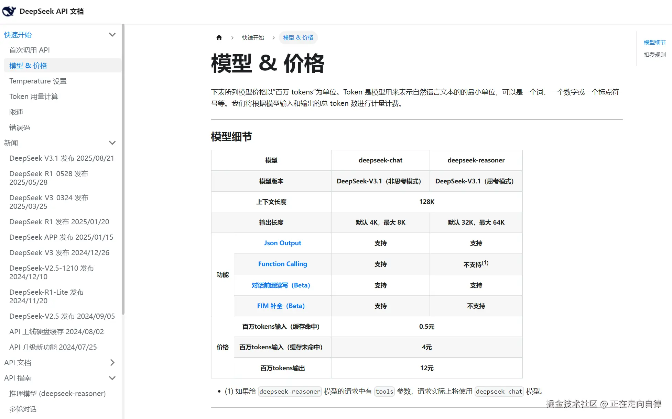
Task: Collapse the 新闻 sidebar section chevron
Action: pos(112,143)
